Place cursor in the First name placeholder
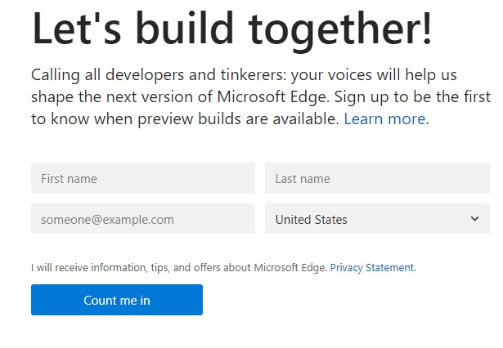The height and width of the screenshot is (348, 503). 69,178
